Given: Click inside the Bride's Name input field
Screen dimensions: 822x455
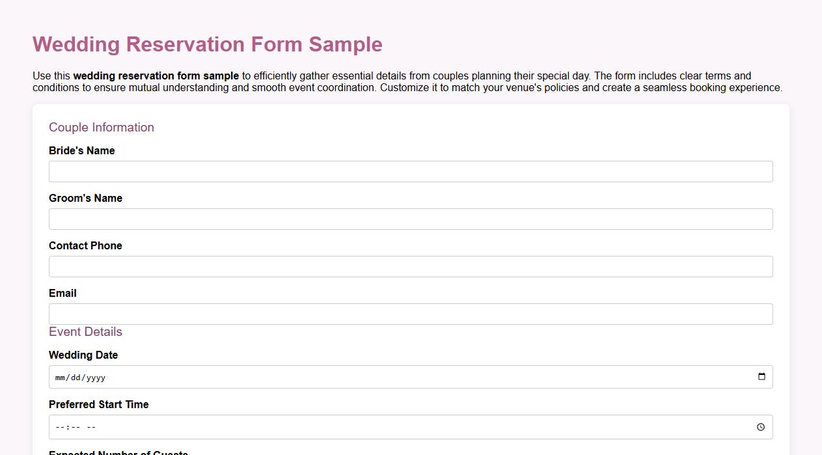Looking at the screenshot, I should [x=410, y=171].
